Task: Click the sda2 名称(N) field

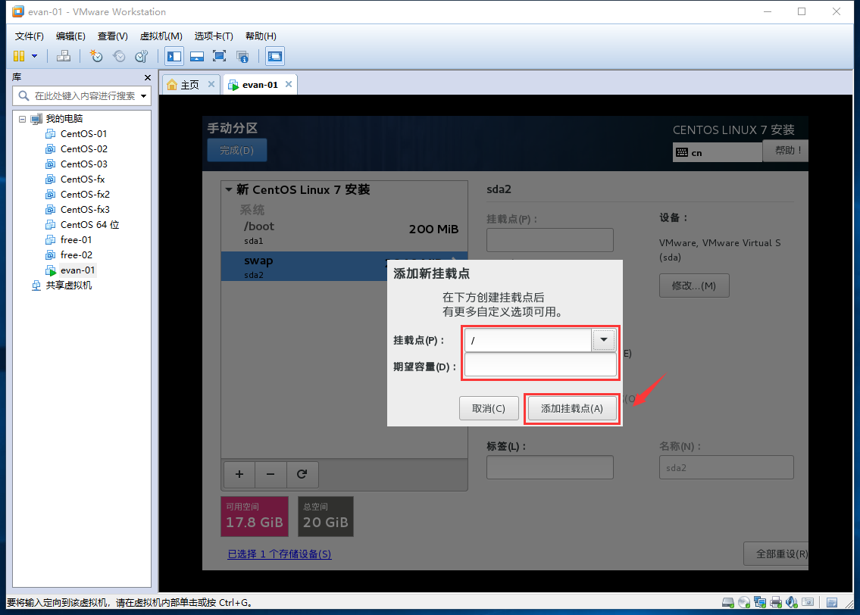Action: [x=726, y=467]
